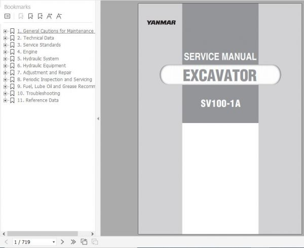Viewport: 304px width, 248px height.
Task: Expand the Reference Data bookmark
Action: [x=5, y=100]
